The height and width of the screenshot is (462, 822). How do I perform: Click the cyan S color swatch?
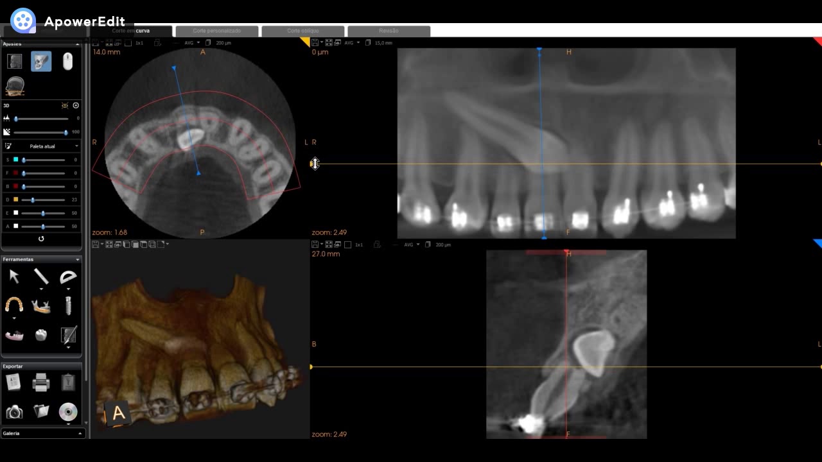pyautogui.click(x=16, y=160)
